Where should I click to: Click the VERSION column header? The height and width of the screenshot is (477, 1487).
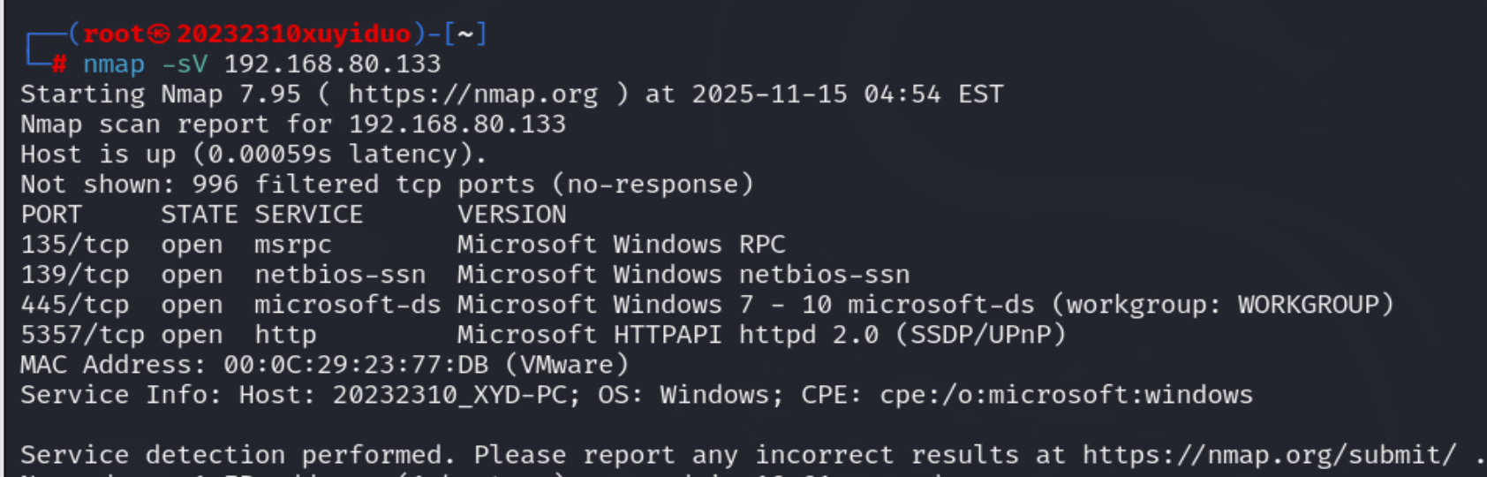511,215
